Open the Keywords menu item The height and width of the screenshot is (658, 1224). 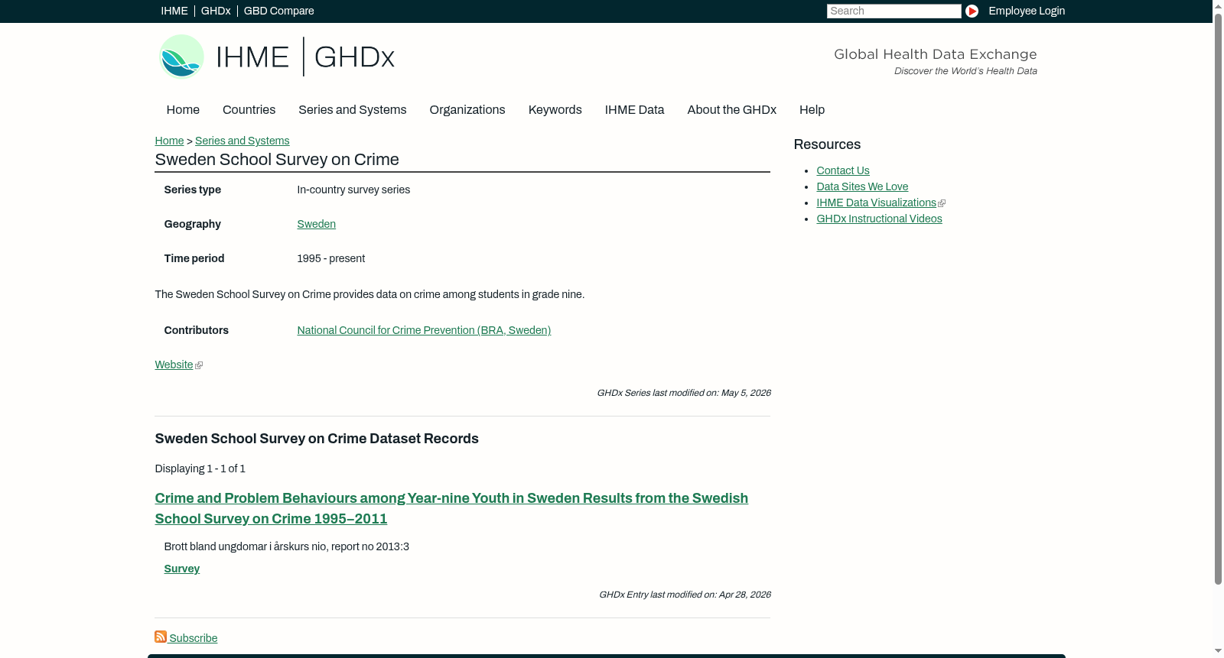tap(555, 110)
